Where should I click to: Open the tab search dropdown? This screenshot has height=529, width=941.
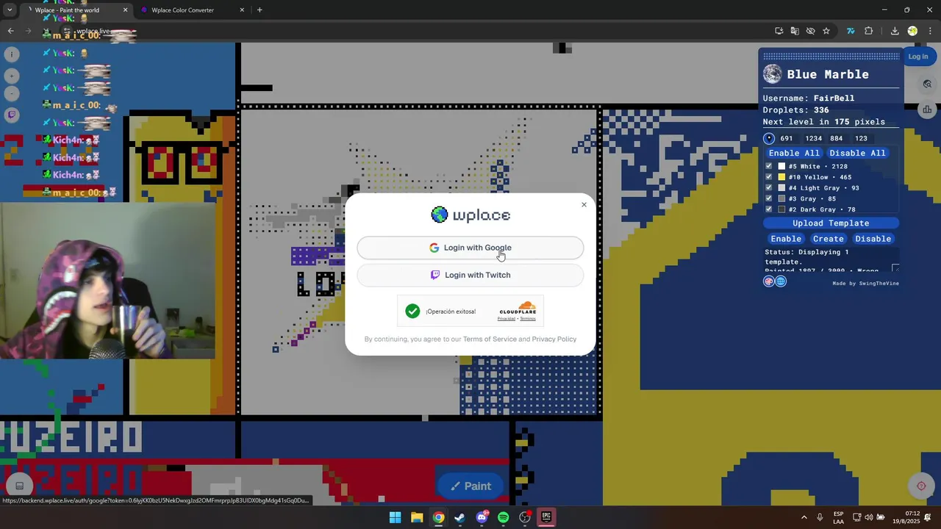tap(9, 10)
